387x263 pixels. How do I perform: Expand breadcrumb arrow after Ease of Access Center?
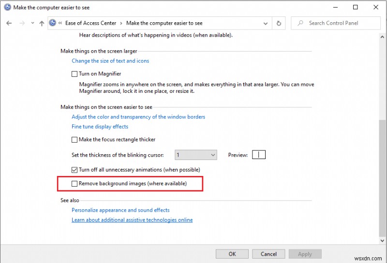tap(121, 23)
